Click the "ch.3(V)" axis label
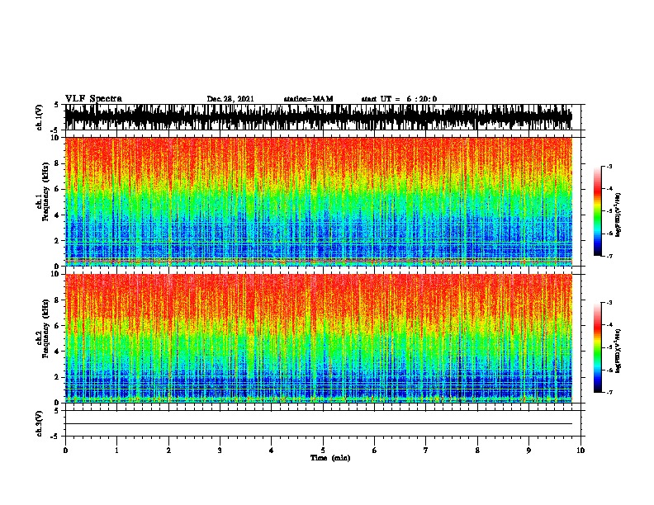Screen dimensions: 654x505 [x=40, y=423]
